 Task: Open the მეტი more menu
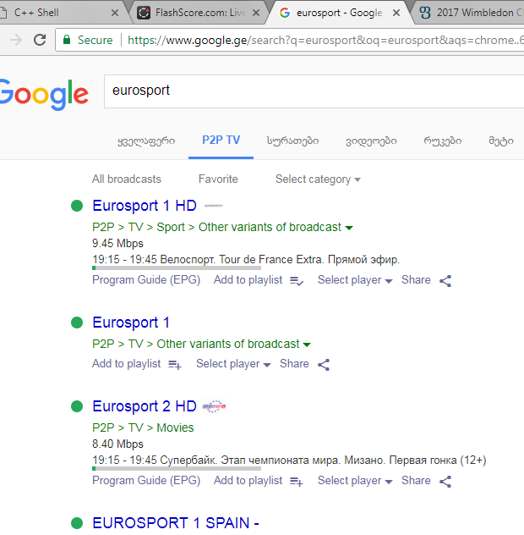click(x=501, y=141)
